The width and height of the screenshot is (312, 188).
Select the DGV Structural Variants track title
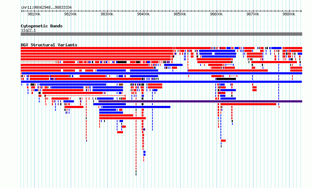click(x=49, y=45)
